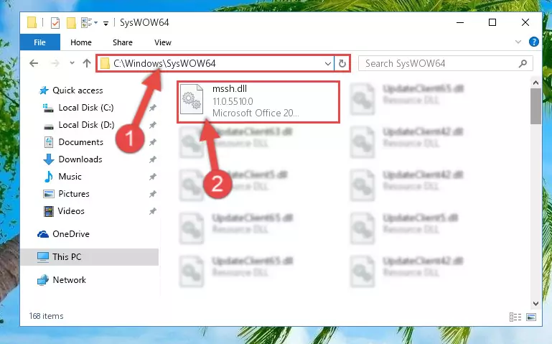Viewport: 552px width, 344px height.
Task: Click the SysWOW64 folder icon in title bar
Action: (x=32, y=22)
